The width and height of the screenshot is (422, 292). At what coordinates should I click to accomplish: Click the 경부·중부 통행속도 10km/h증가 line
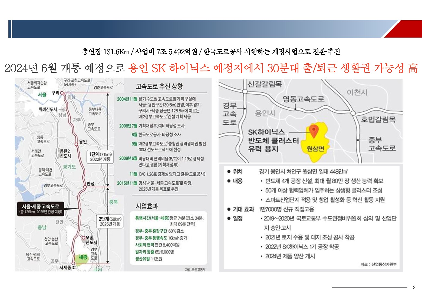pos(161,238)
